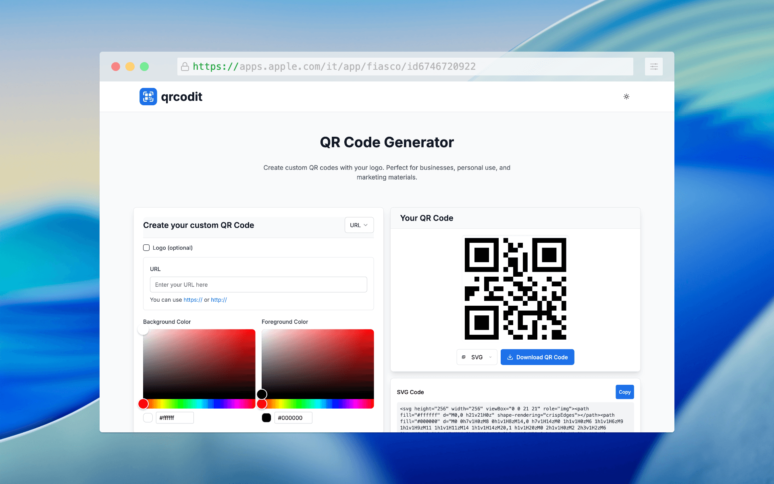The height and width of the screenshot is (484, 774).
Task: Open the SVG format dropdown
Action: click(477, 357)
